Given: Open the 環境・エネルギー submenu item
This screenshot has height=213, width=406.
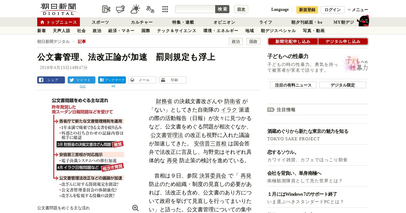Looking at the screenshot, I should point(221,30).
